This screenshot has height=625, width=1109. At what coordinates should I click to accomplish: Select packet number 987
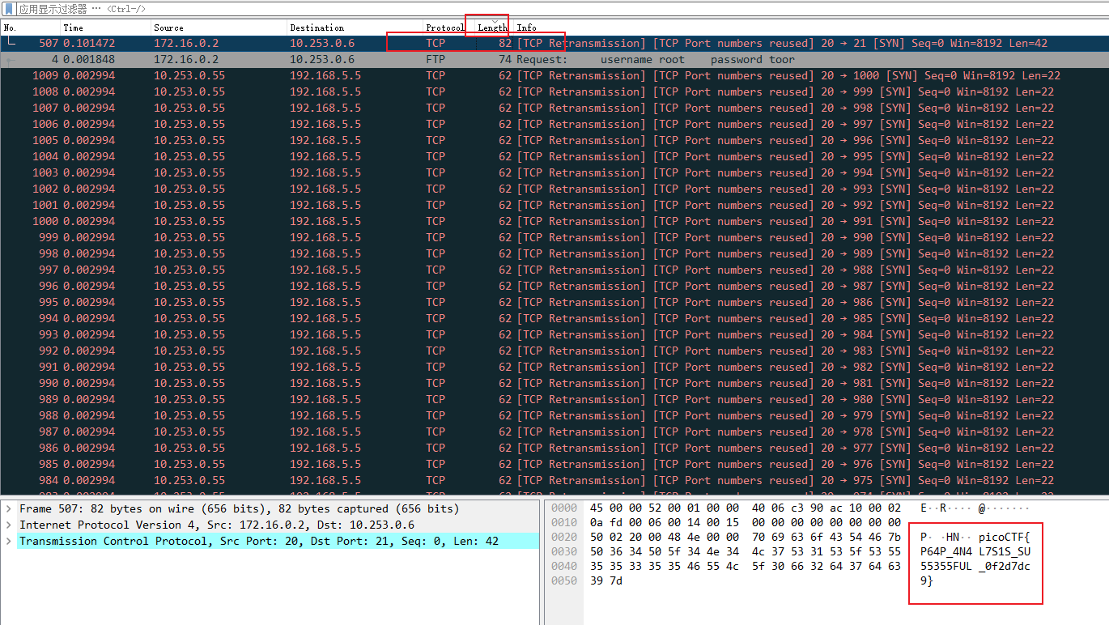pyautogui.click(x=554, y=432)
